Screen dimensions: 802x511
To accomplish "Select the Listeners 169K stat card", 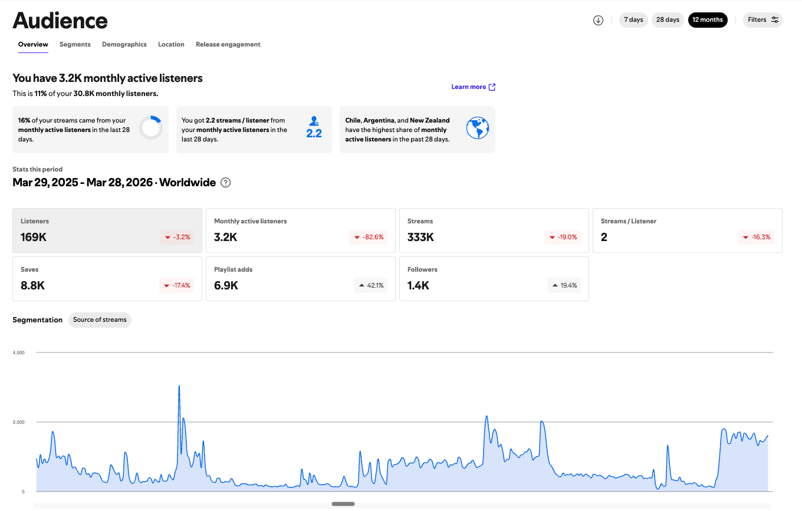I will (107, 230).
